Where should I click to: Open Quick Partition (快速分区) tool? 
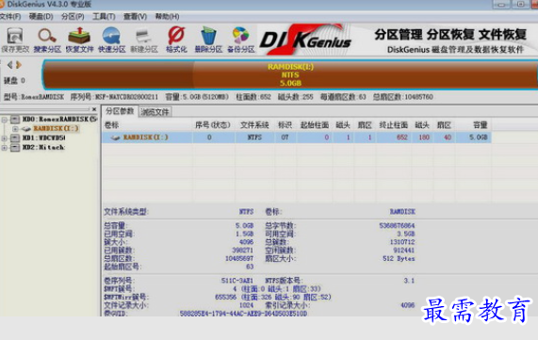[x=111, y=40]
